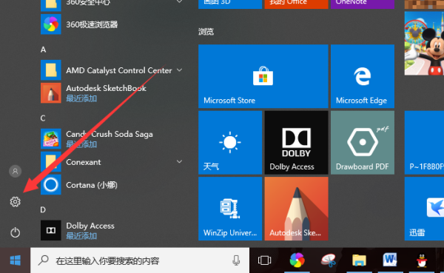Open the WinZip Universal tile
Viewport: 444px width, 273px height.
pos(230,209)
